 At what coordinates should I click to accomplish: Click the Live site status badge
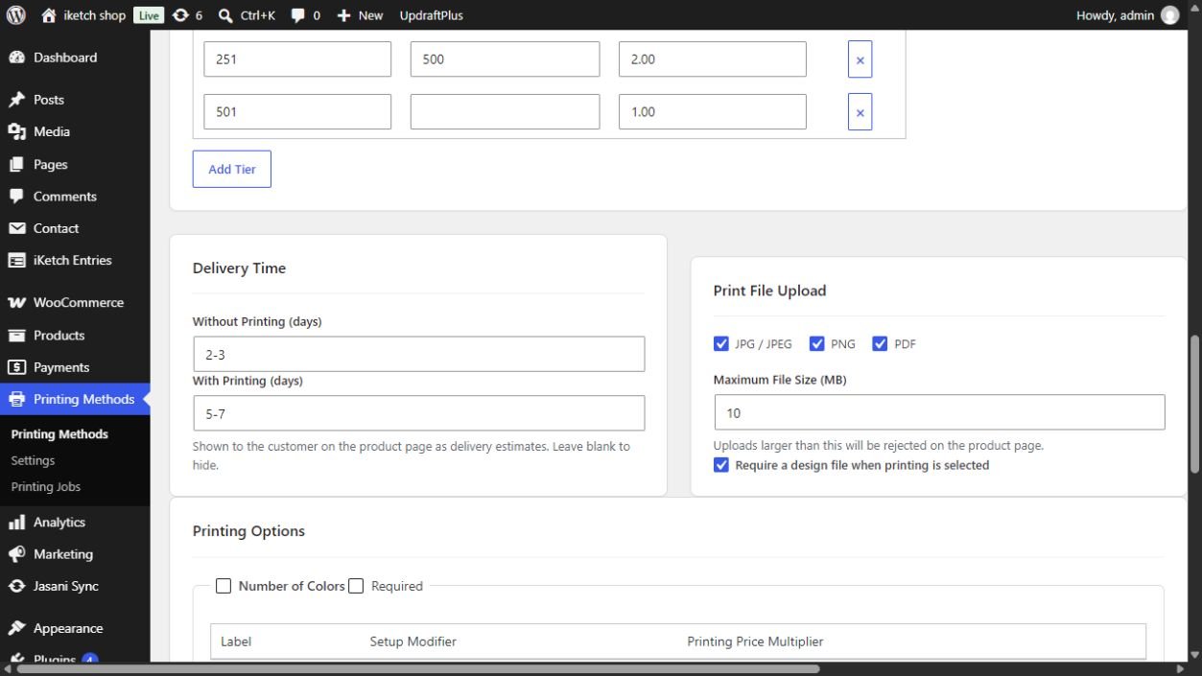coord(149,15)
